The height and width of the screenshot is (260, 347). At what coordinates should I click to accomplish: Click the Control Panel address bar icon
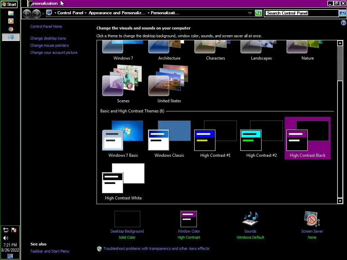[49, 13]
